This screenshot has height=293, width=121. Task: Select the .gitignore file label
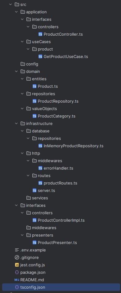[x=30, y=257]
